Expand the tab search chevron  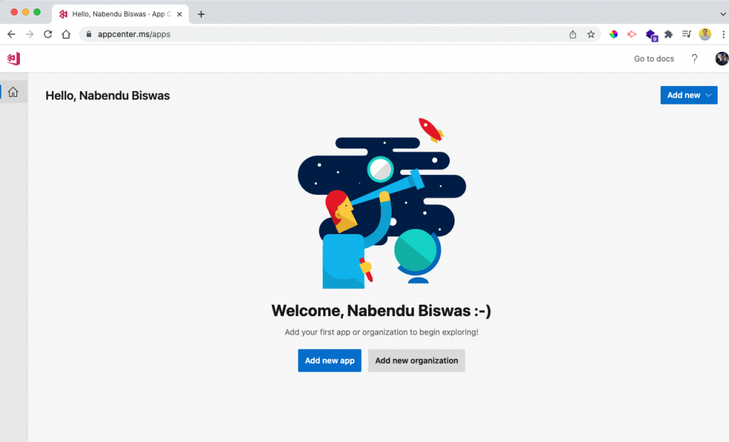(723, 14)
